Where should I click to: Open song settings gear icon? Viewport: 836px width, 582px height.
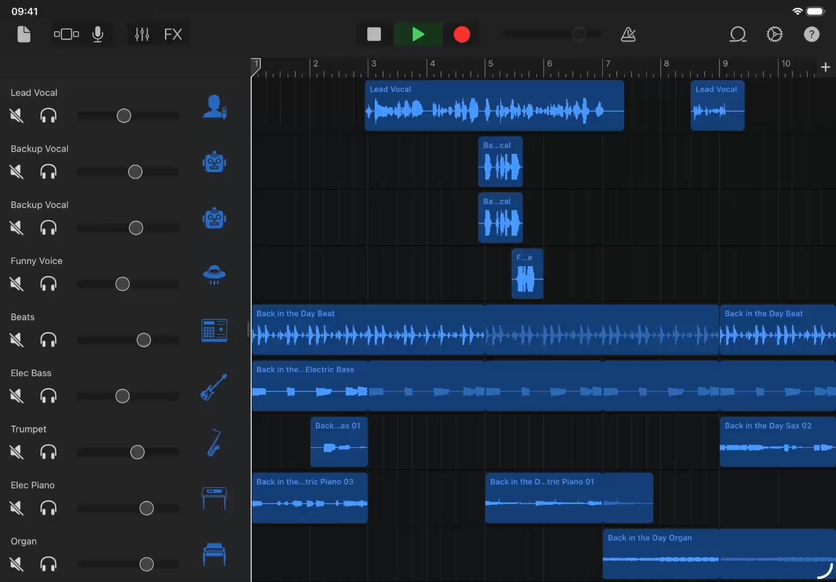tap(775, 34)
